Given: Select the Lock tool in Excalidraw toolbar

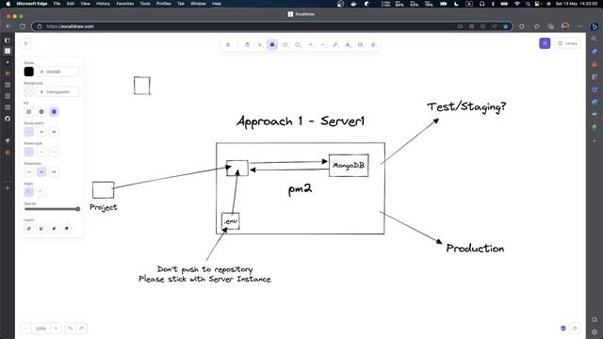Looking at the screenshot, I should tap(228, 45).
